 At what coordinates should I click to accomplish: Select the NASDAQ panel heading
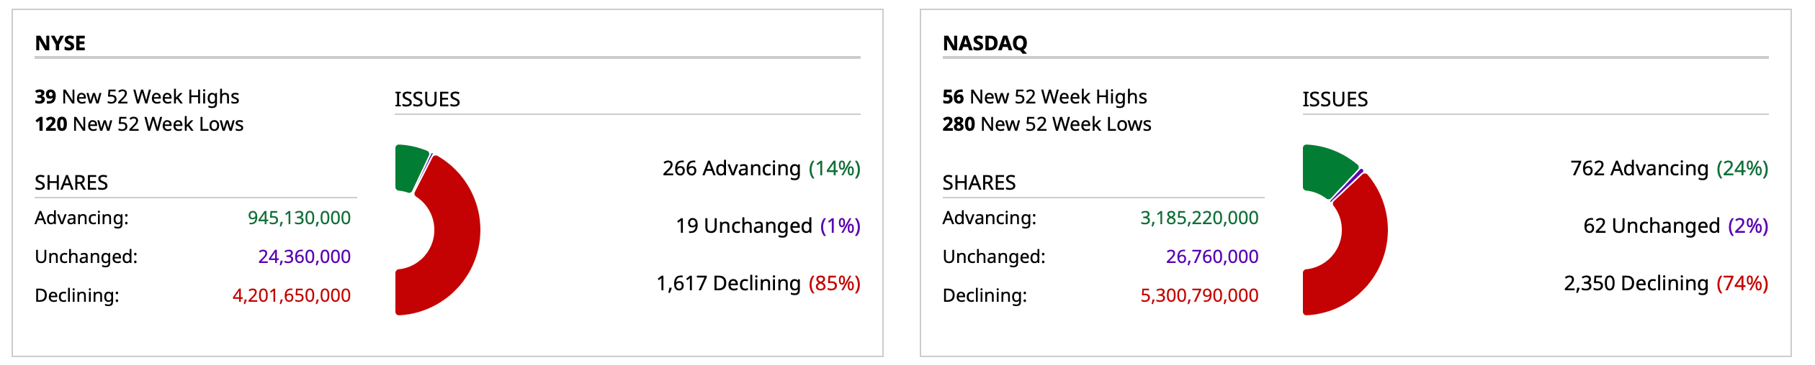pos(985,44)
